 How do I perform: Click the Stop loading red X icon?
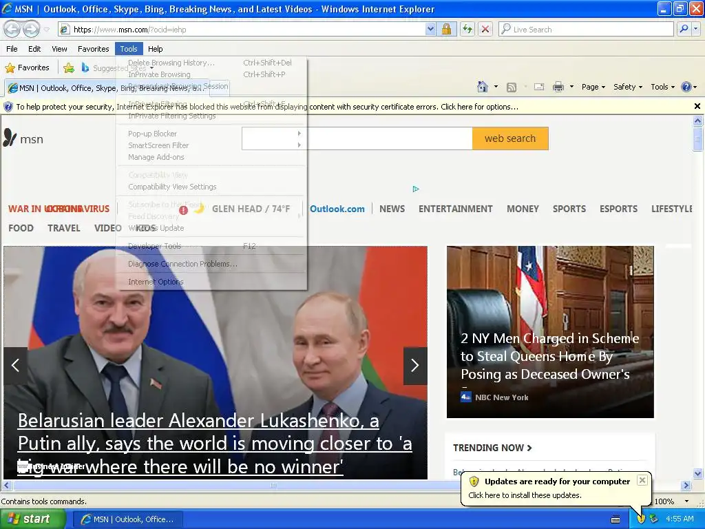click(485, 30)
